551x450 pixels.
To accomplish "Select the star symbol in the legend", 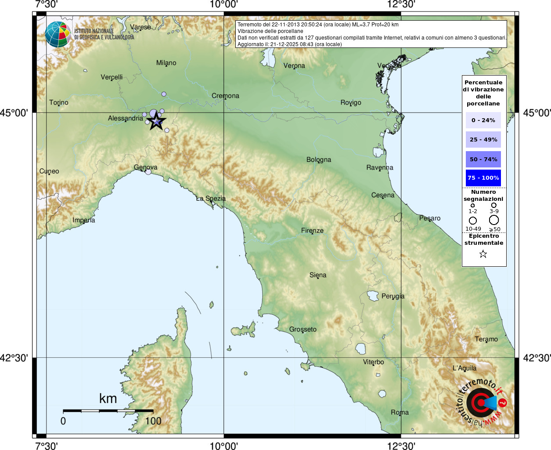I will coord(483,254).
